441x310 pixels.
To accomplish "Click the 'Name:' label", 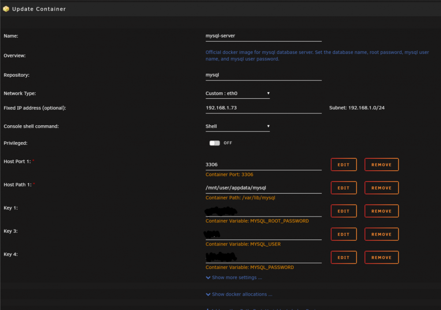I will click(11, 36).
